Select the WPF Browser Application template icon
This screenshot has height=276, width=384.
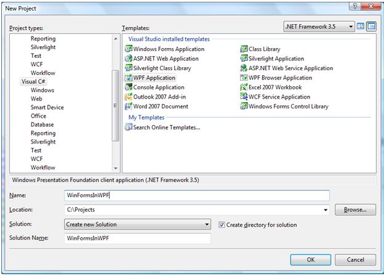[x=244, y=78]
